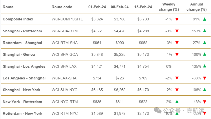Click the Composite Index row label
Image resolution: width=211 pixels, height=119 pixels.
18,19
